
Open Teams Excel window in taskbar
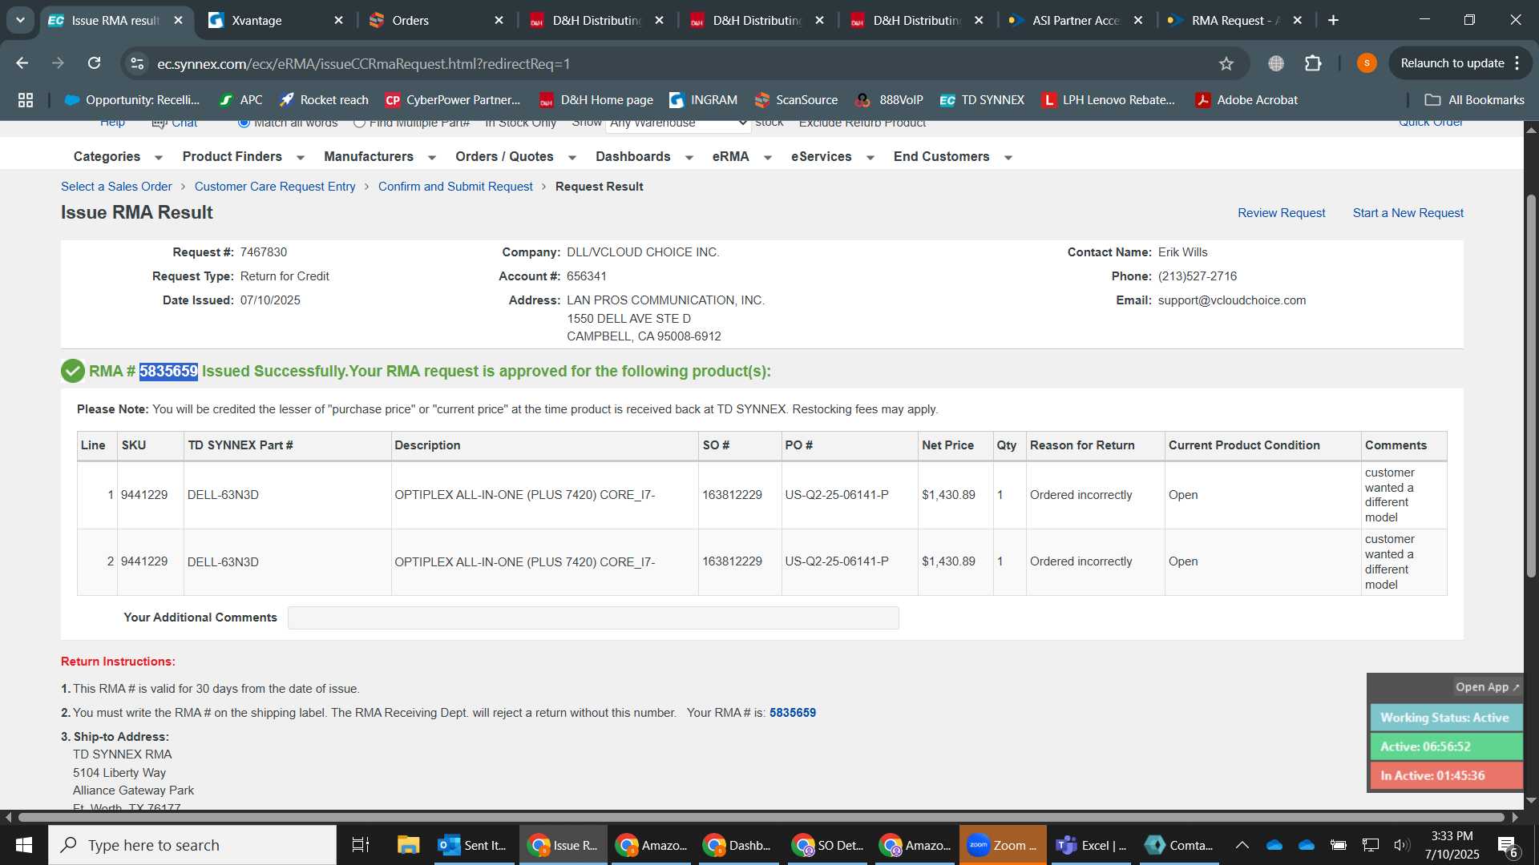pos(1092,845)
